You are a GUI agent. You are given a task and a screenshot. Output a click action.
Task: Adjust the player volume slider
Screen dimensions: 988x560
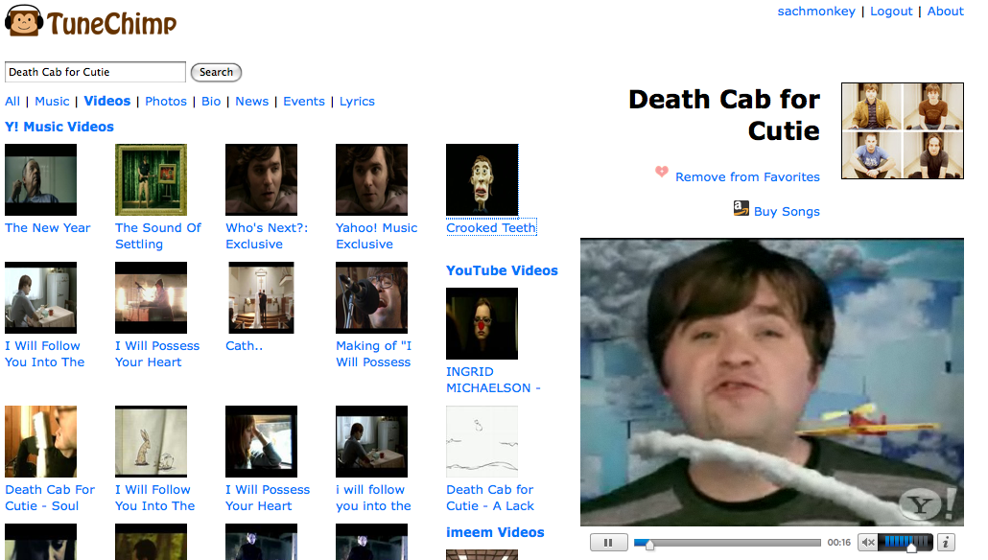(908, 542)
